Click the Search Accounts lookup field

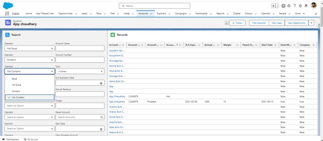click(80, 117)
